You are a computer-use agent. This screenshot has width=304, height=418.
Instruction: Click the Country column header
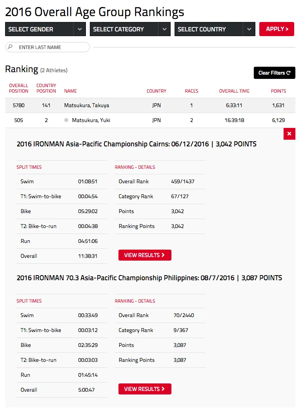pyautogui.click(x=157, y=91)
